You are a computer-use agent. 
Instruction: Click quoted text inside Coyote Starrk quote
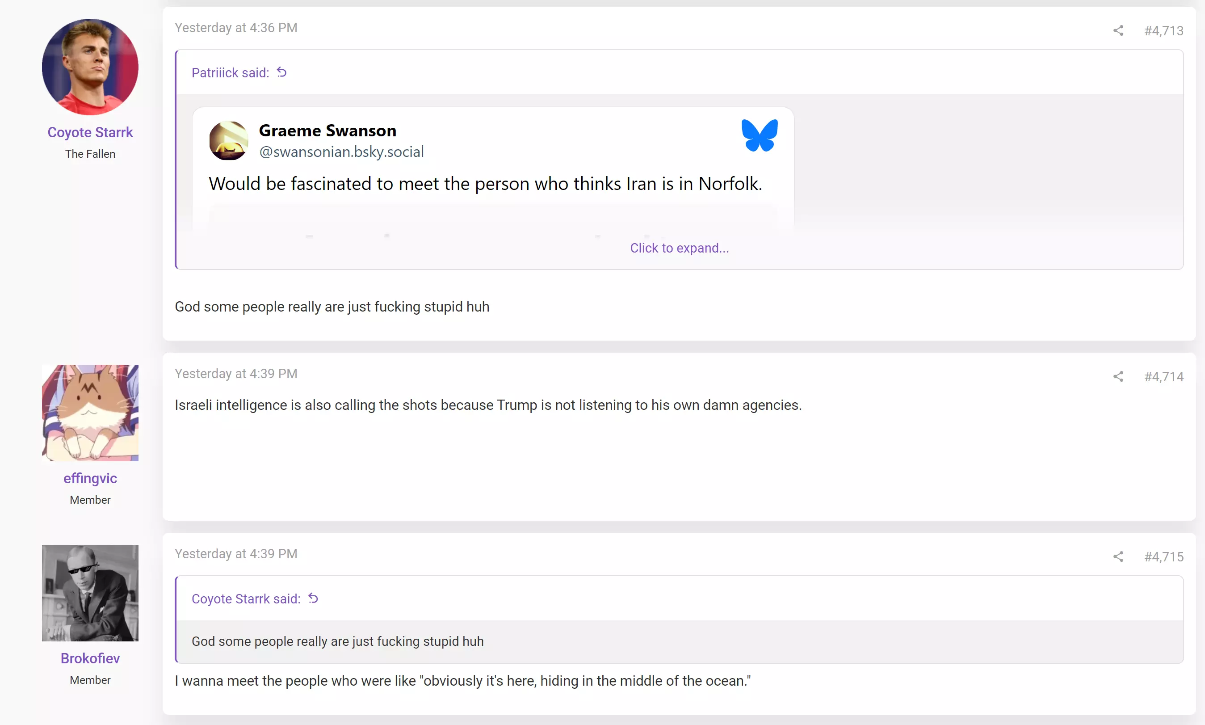[337, 641]
